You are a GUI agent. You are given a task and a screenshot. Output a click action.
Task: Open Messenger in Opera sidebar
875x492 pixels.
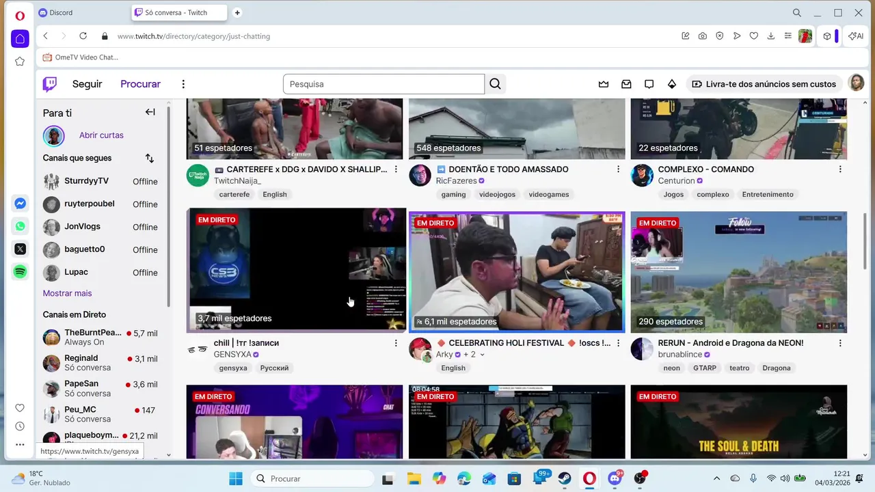click(x=20, y=203)
